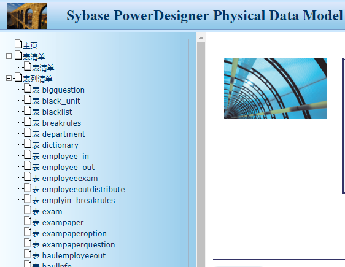Image resolution: width=345 pixels, height=267 pixels.
Task: Click the page icon beside employeeexam
Action: click(28, 177)
